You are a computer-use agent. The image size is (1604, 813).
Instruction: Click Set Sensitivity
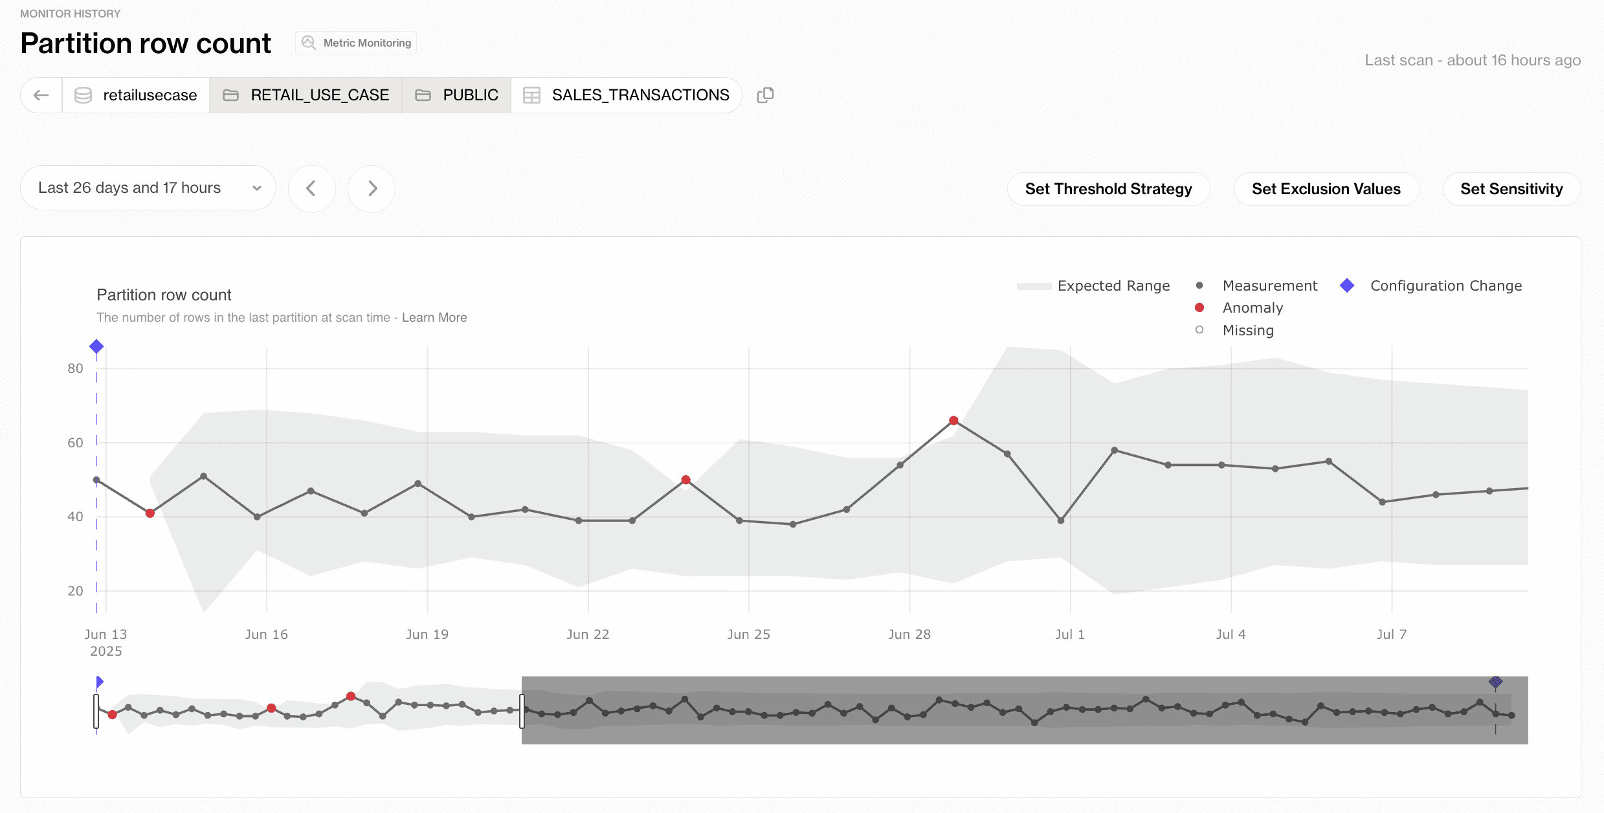point(1511,189)
